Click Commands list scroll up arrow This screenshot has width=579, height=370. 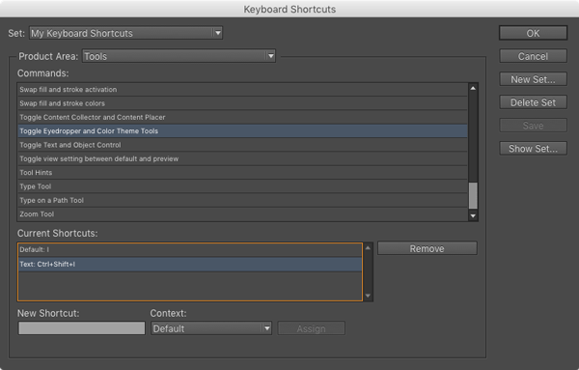pos(473,88)
